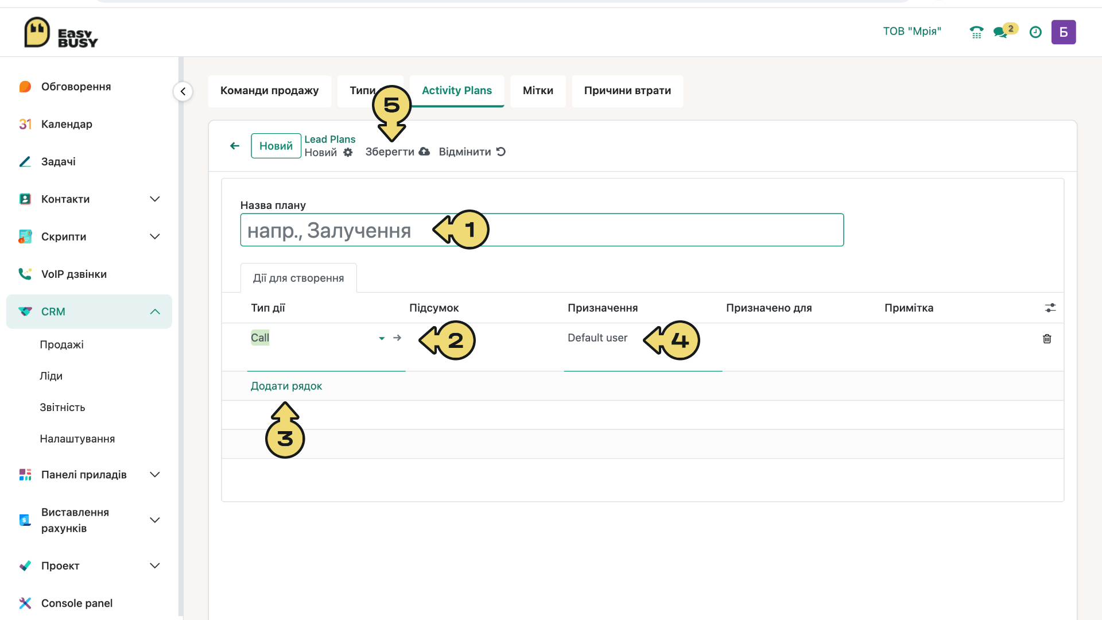Delete the Call row with trash icon

click(1047, 339)
